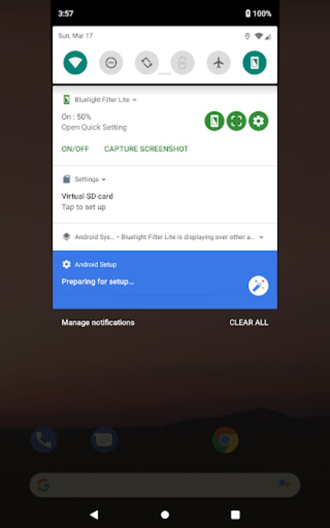
Task: Tap CLEAR ALL notifications
Action: point(249,323)
